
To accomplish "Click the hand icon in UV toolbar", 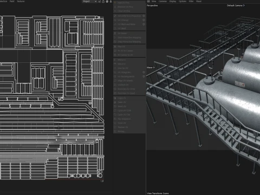I will (x=107, y=2).
